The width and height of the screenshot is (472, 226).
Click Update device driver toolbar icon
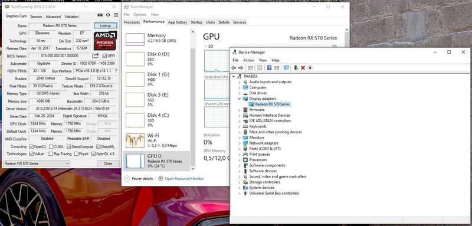pyautogui.click(x=296, y=68)
